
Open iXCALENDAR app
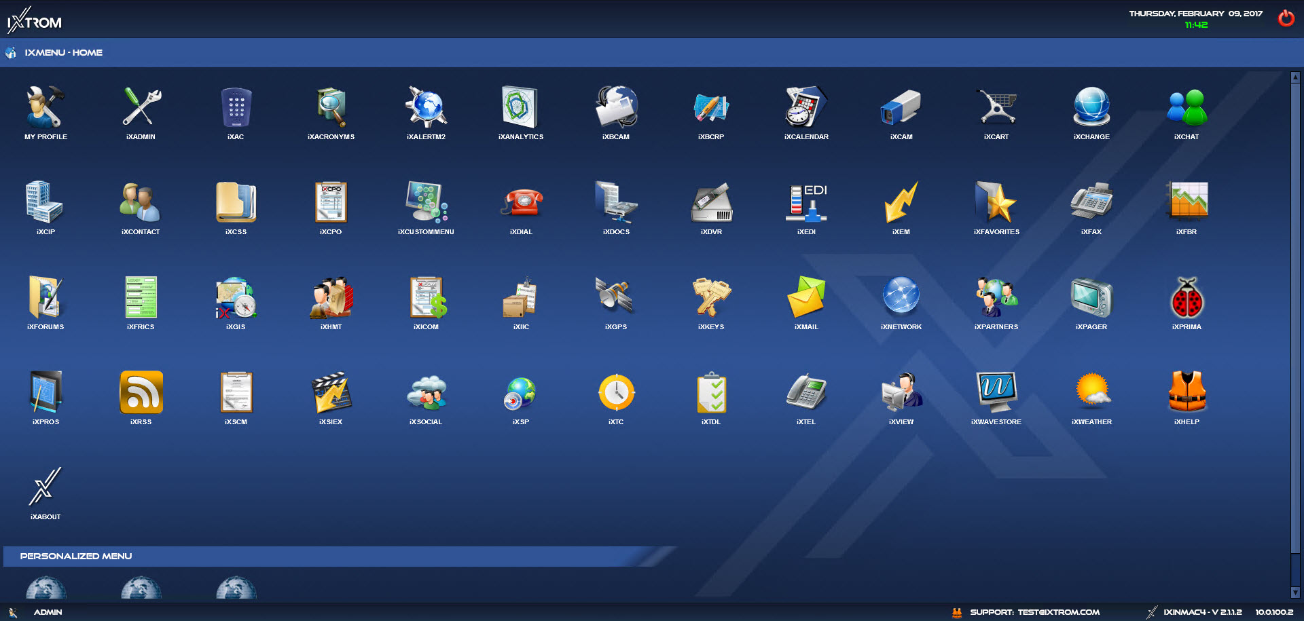[806, 107]
